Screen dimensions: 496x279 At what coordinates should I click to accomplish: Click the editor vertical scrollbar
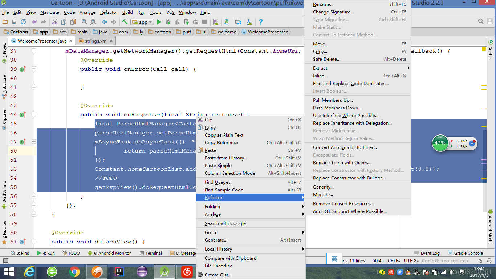pos(484,156)
